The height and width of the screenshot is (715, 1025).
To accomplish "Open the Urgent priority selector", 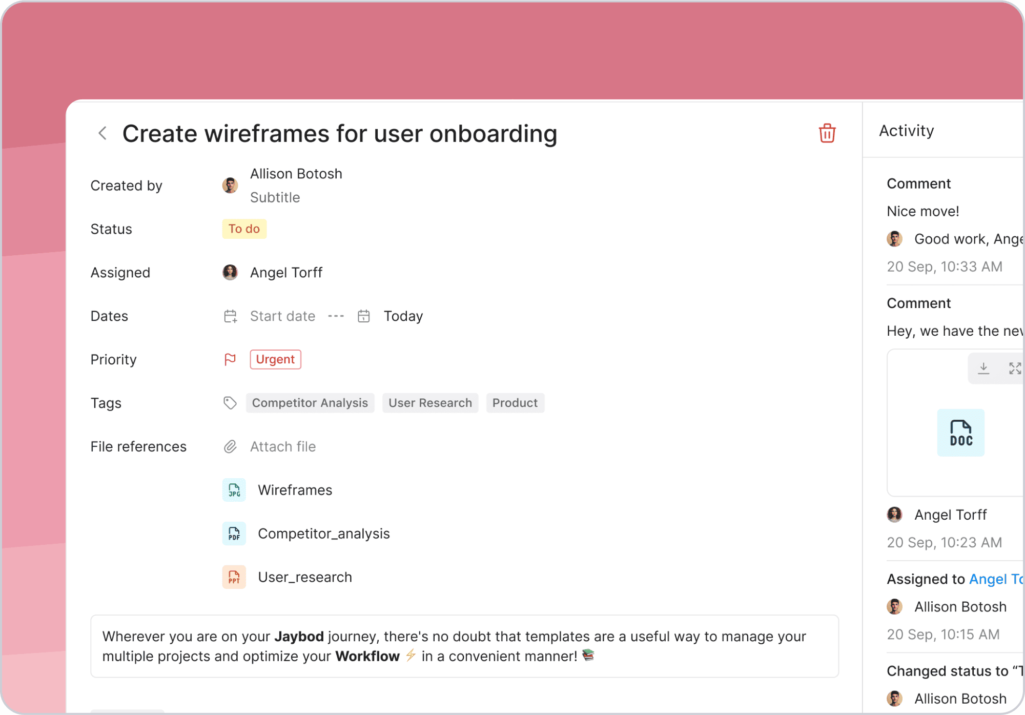I will point(275,359).
